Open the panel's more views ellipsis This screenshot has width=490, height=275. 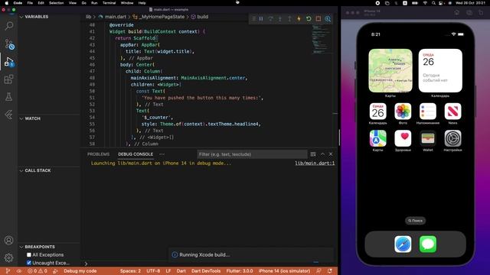[162, 154]
